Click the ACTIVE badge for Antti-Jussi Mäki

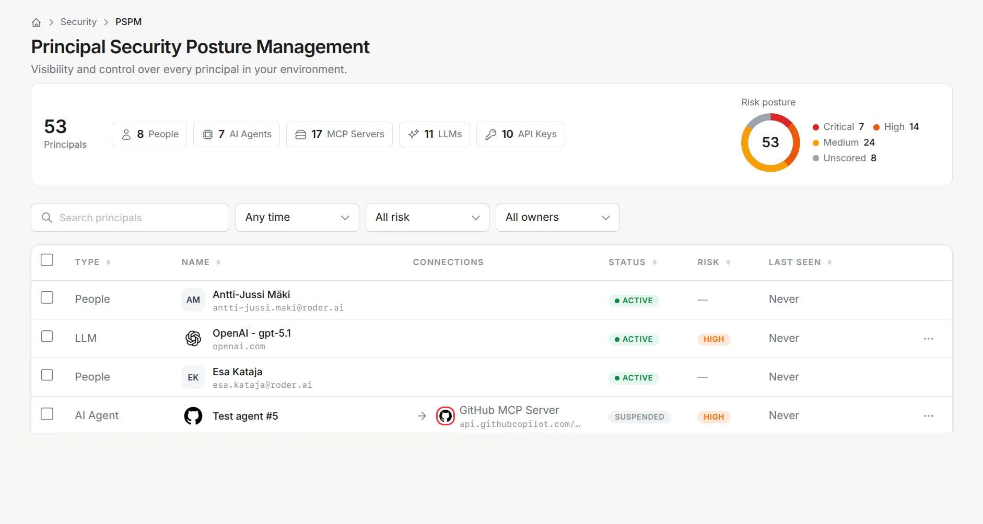tap(634, 301)
